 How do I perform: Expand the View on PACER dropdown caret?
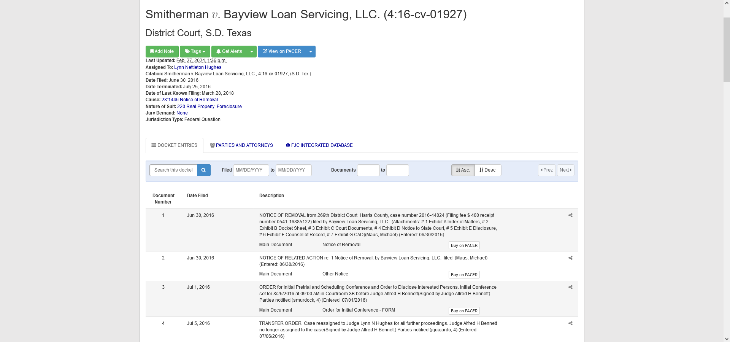pyautogui.click(x=311, y=51)
